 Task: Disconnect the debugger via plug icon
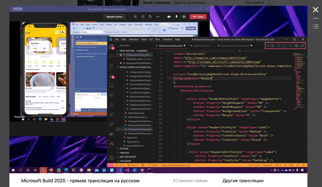click(x=302, y=46)
